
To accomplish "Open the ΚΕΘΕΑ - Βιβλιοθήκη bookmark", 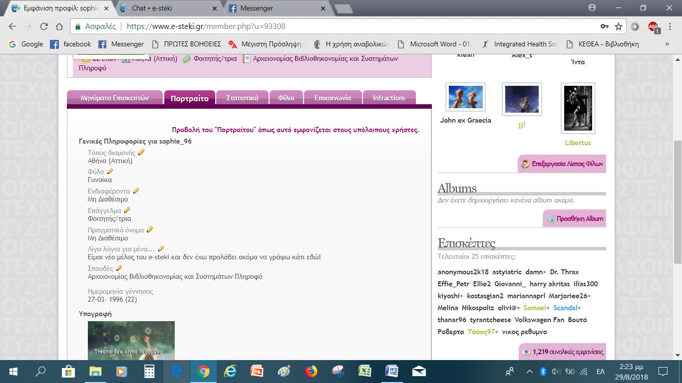I will [x=603, y=44].
